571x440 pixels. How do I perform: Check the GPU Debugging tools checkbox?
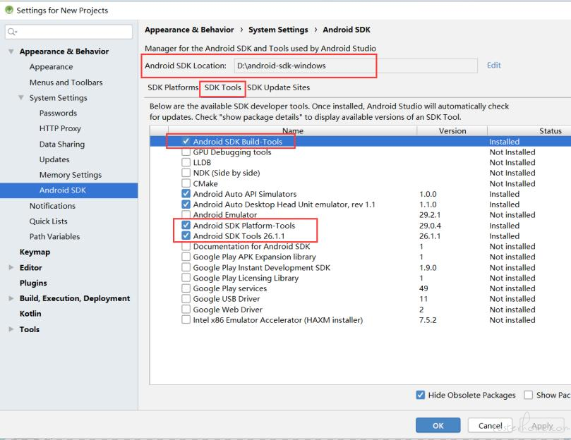point(186,152)
